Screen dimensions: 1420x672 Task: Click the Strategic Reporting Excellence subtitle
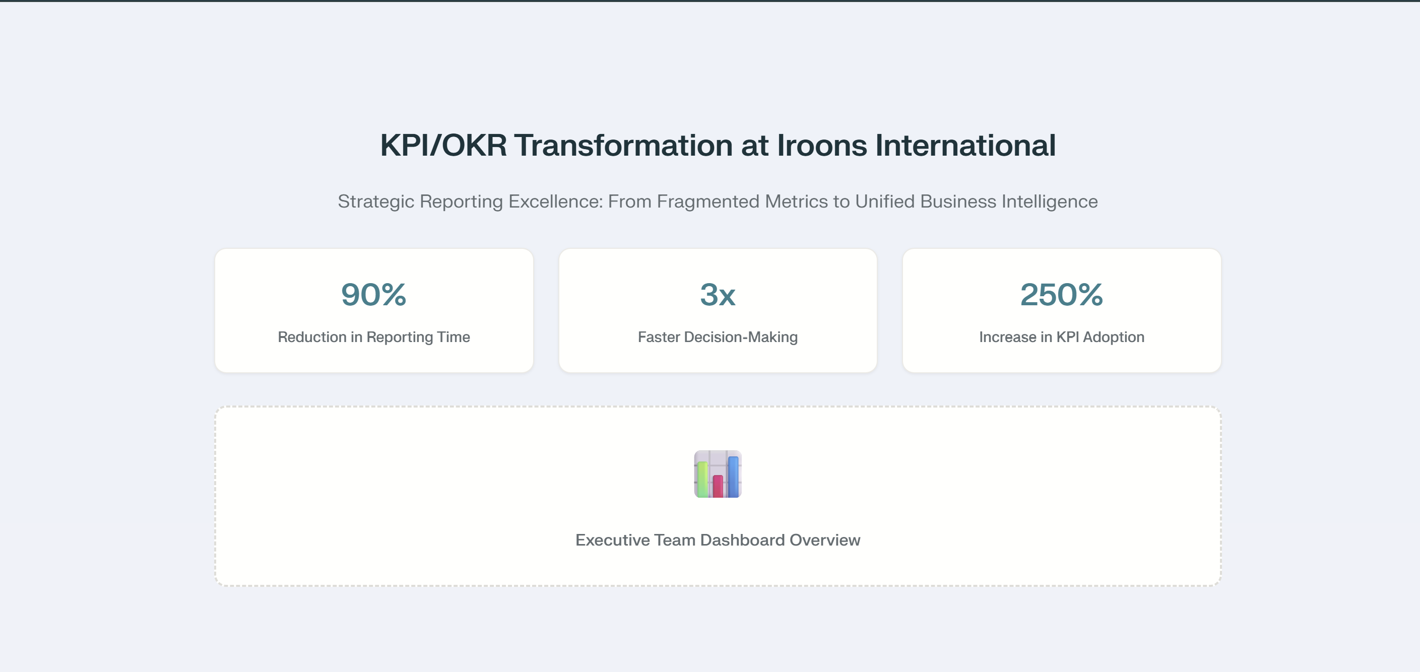click(x=717, y=201)
